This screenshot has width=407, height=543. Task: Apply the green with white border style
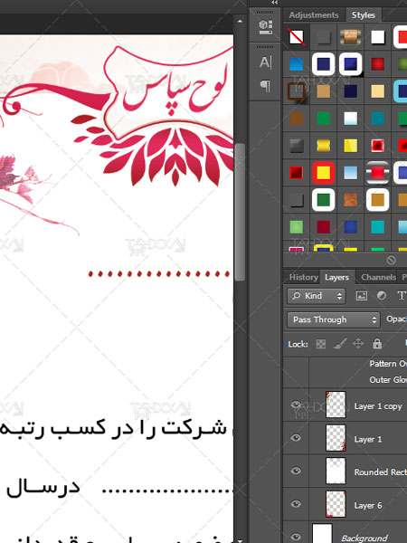[x=323, y=200]
